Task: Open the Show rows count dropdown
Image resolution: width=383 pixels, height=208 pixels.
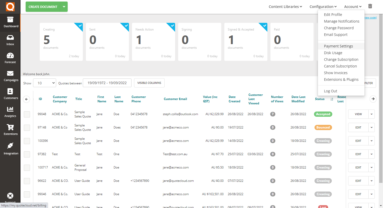Action: pos(44,83)
